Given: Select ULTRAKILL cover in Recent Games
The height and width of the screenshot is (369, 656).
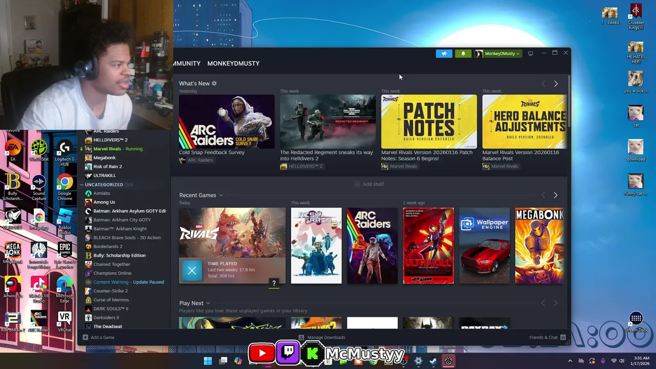Looking at the screenshot, I should [428, 245].
